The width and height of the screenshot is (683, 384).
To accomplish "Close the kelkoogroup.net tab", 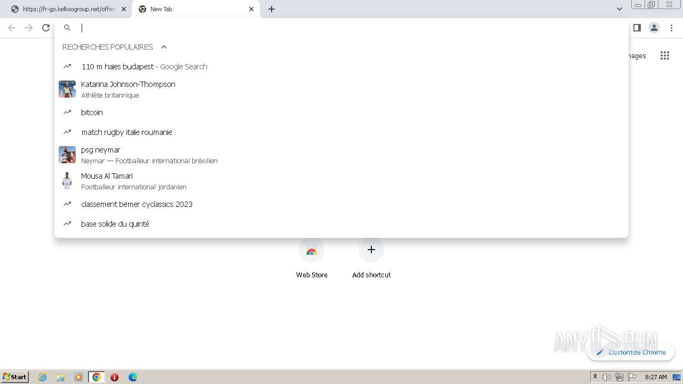I will (x=123, y=9).
